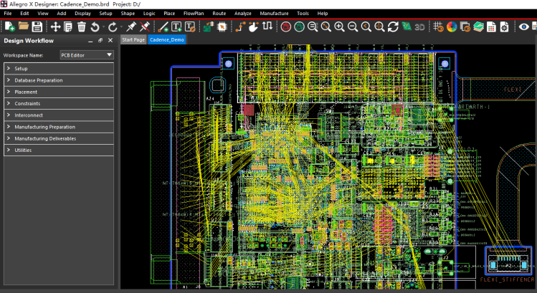Toggle the eye visibility icon
Viewport: 537px width, 293px height.
(x=523, y=27)
